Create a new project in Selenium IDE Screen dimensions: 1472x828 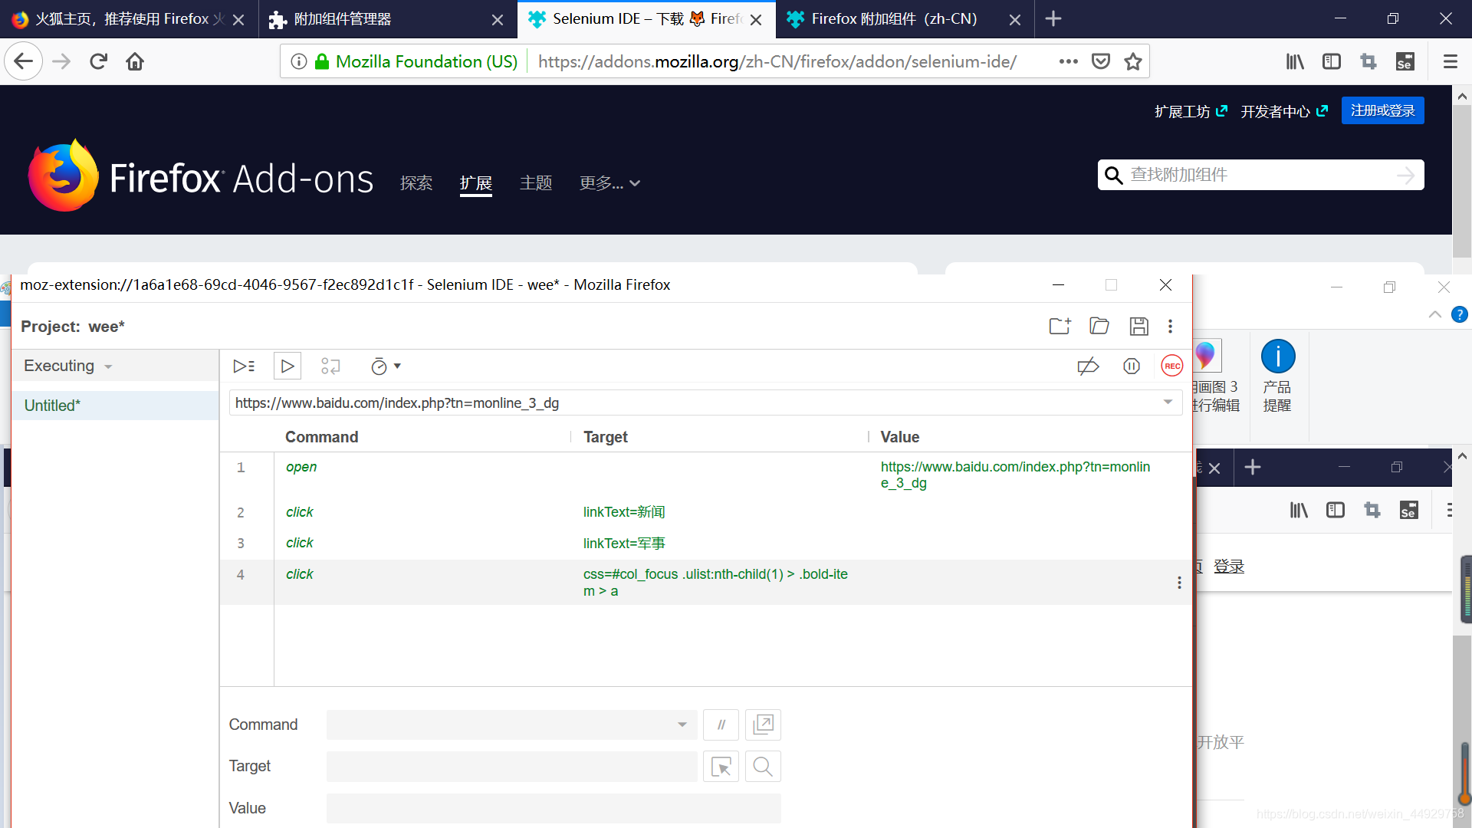1060,326
